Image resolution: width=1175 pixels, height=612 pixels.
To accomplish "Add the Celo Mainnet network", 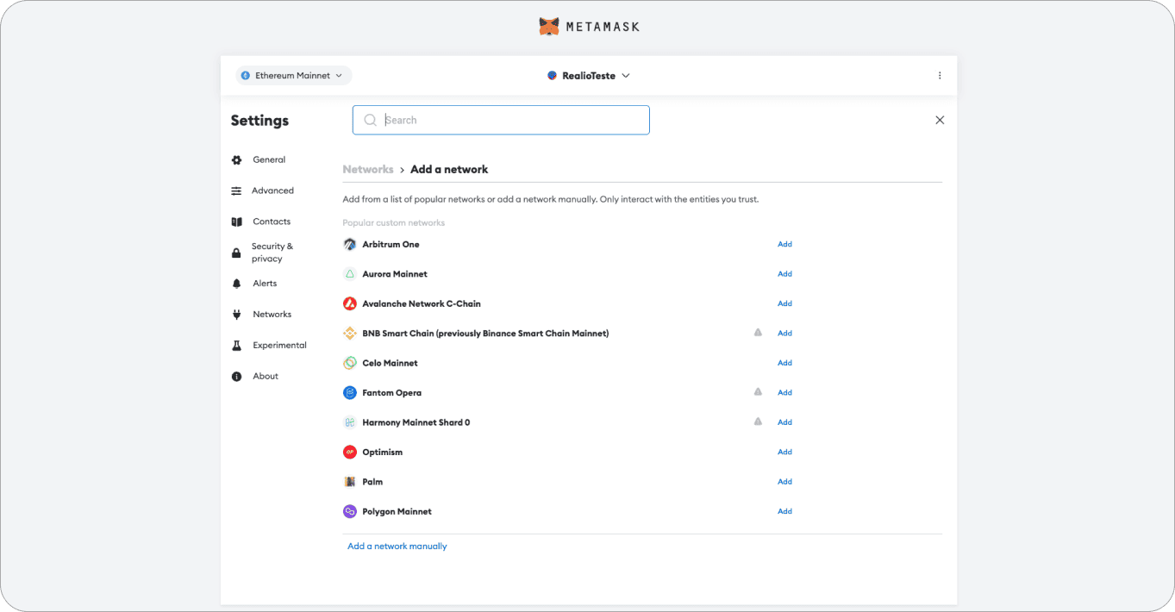I will (784, 364).
